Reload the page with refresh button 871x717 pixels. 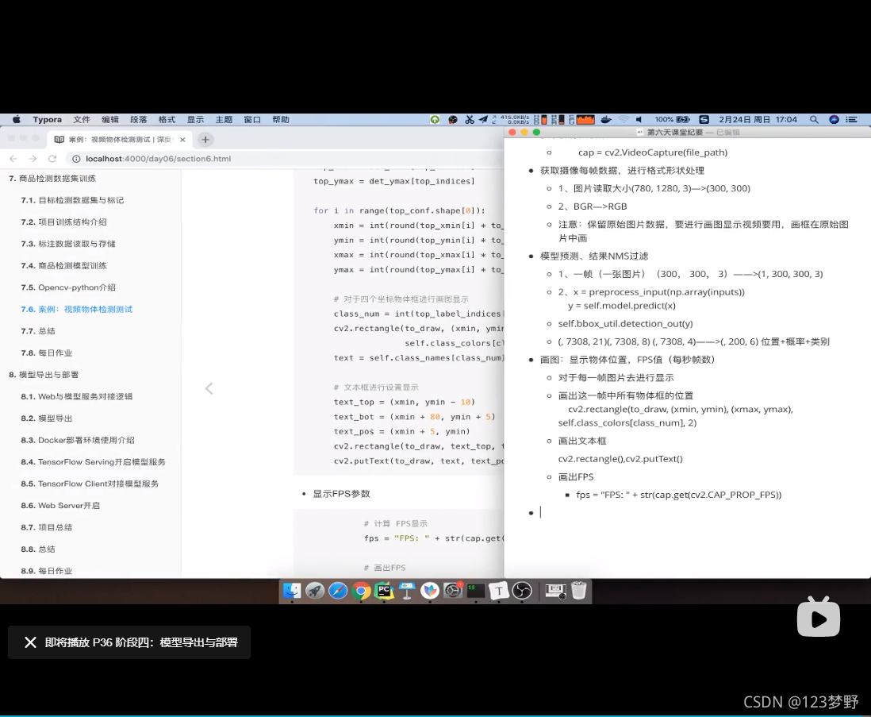(x=52, y=159)
